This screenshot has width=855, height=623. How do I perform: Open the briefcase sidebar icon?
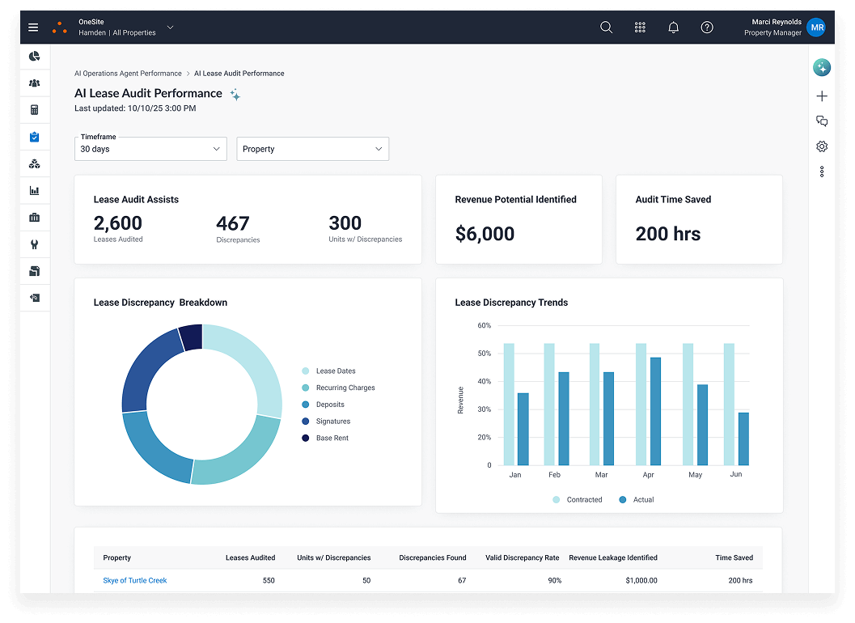click(34, 218)
